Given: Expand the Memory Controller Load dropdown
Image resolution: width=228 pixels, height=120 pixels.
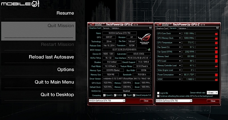Looking at the screenshot, I should [180, 66].
